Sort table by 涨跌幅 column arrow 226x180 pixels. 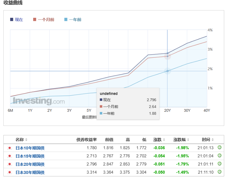[189, 140]
